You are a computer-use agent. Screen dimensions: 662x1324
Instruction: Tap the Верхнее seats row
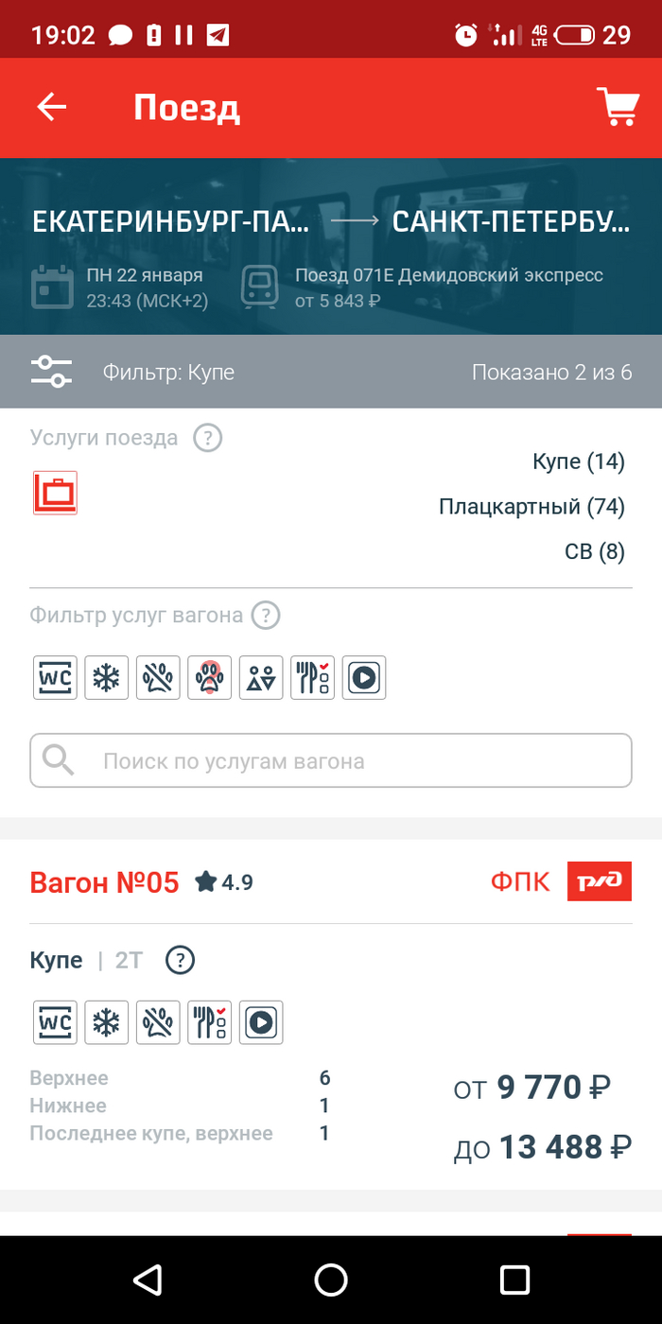pos(180,1078)
